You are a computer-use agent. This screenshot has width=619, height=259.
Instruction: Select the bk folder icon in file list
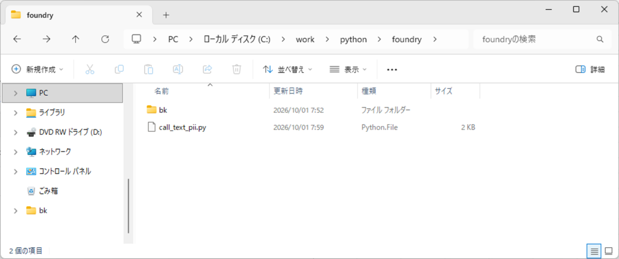[x=151, y=110]
